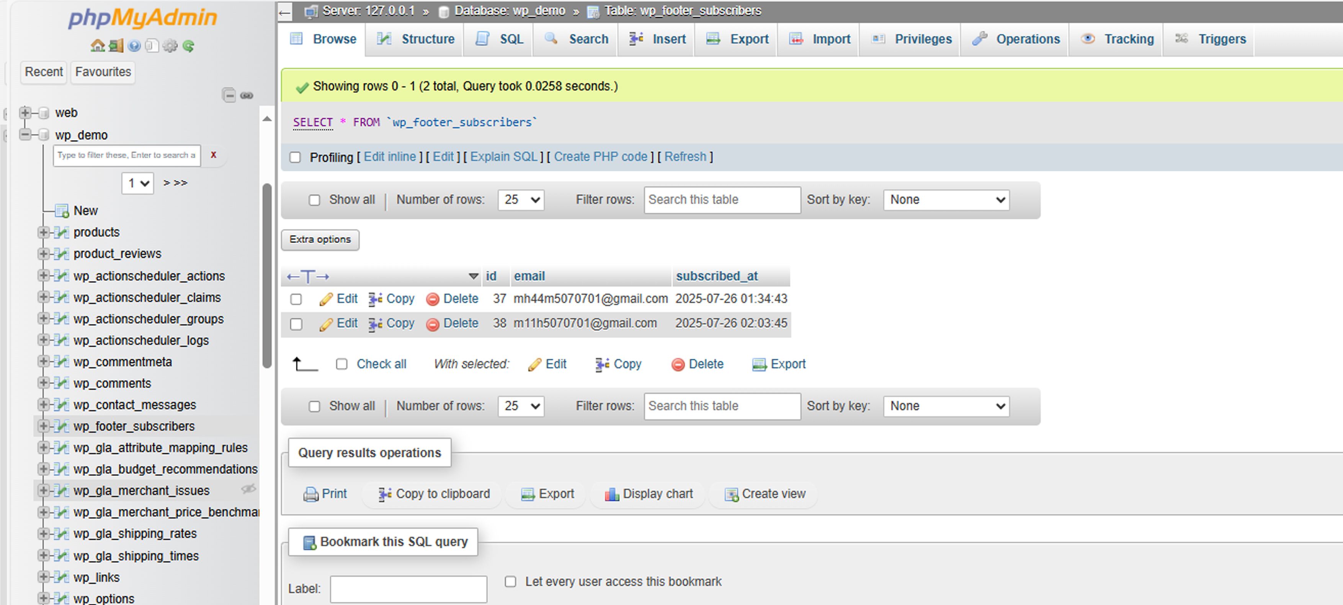Open navigation panel settings gear icon
The image size is (1343, 605).
pyautogui.click(x=170, y=46)
